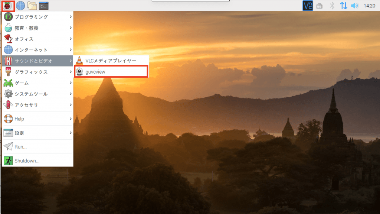The width and height of the screenshot is (380, 214).
Task: Open the Bluetooth tray icon
Action: (x=332, y=6)
